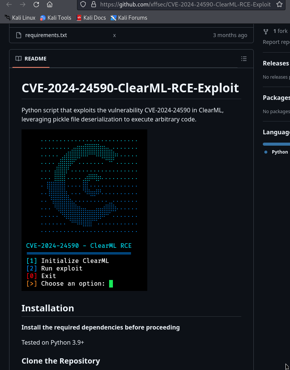This screenshot has width=290, height=370.
Task: Click the shield tracking protection icon
Action: click(x=83, y=4)
